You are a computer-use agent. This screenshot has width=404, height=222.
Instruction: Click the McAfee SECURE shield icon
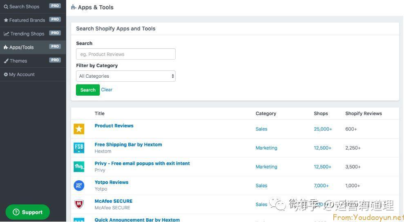pos(79,204)
